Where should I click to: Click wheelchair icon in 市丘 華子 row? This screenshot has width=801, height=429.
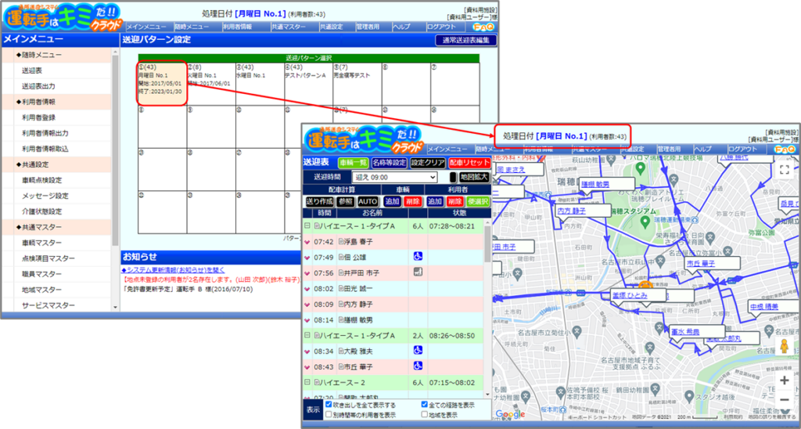click(418, 366)
